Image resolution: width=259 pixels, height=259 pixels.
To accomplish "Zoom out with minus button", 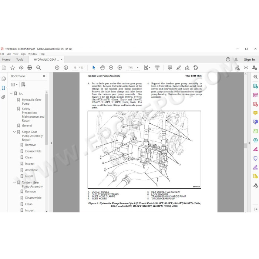I will (x=111, y=68).
